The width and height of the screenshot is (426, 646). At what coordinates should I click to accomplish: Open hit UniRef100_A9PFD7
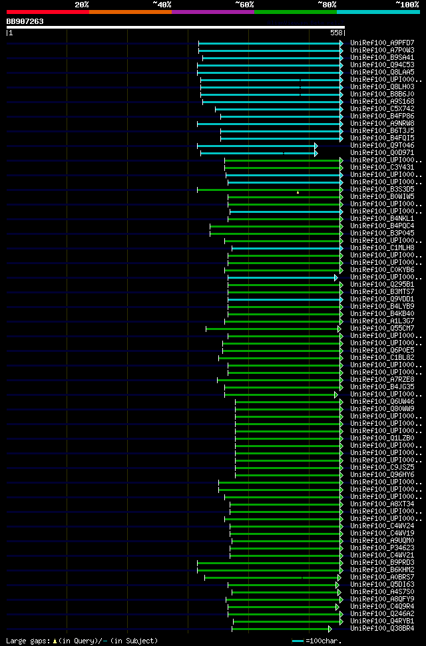point(382,43)
